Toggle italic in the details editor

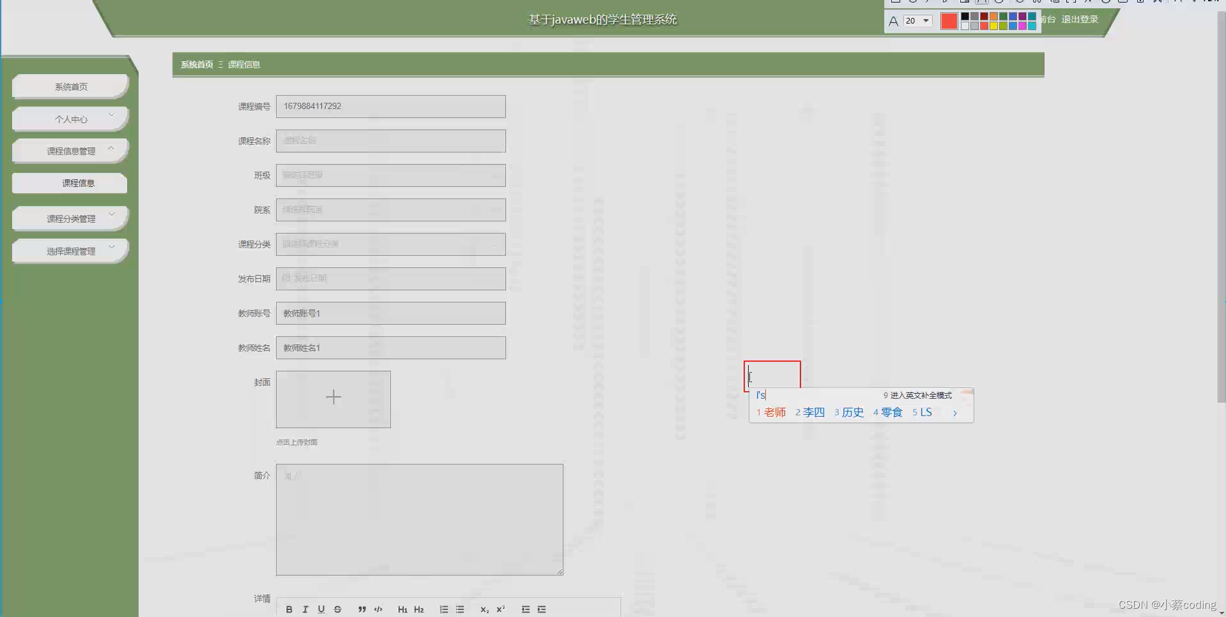pos(305,609)
